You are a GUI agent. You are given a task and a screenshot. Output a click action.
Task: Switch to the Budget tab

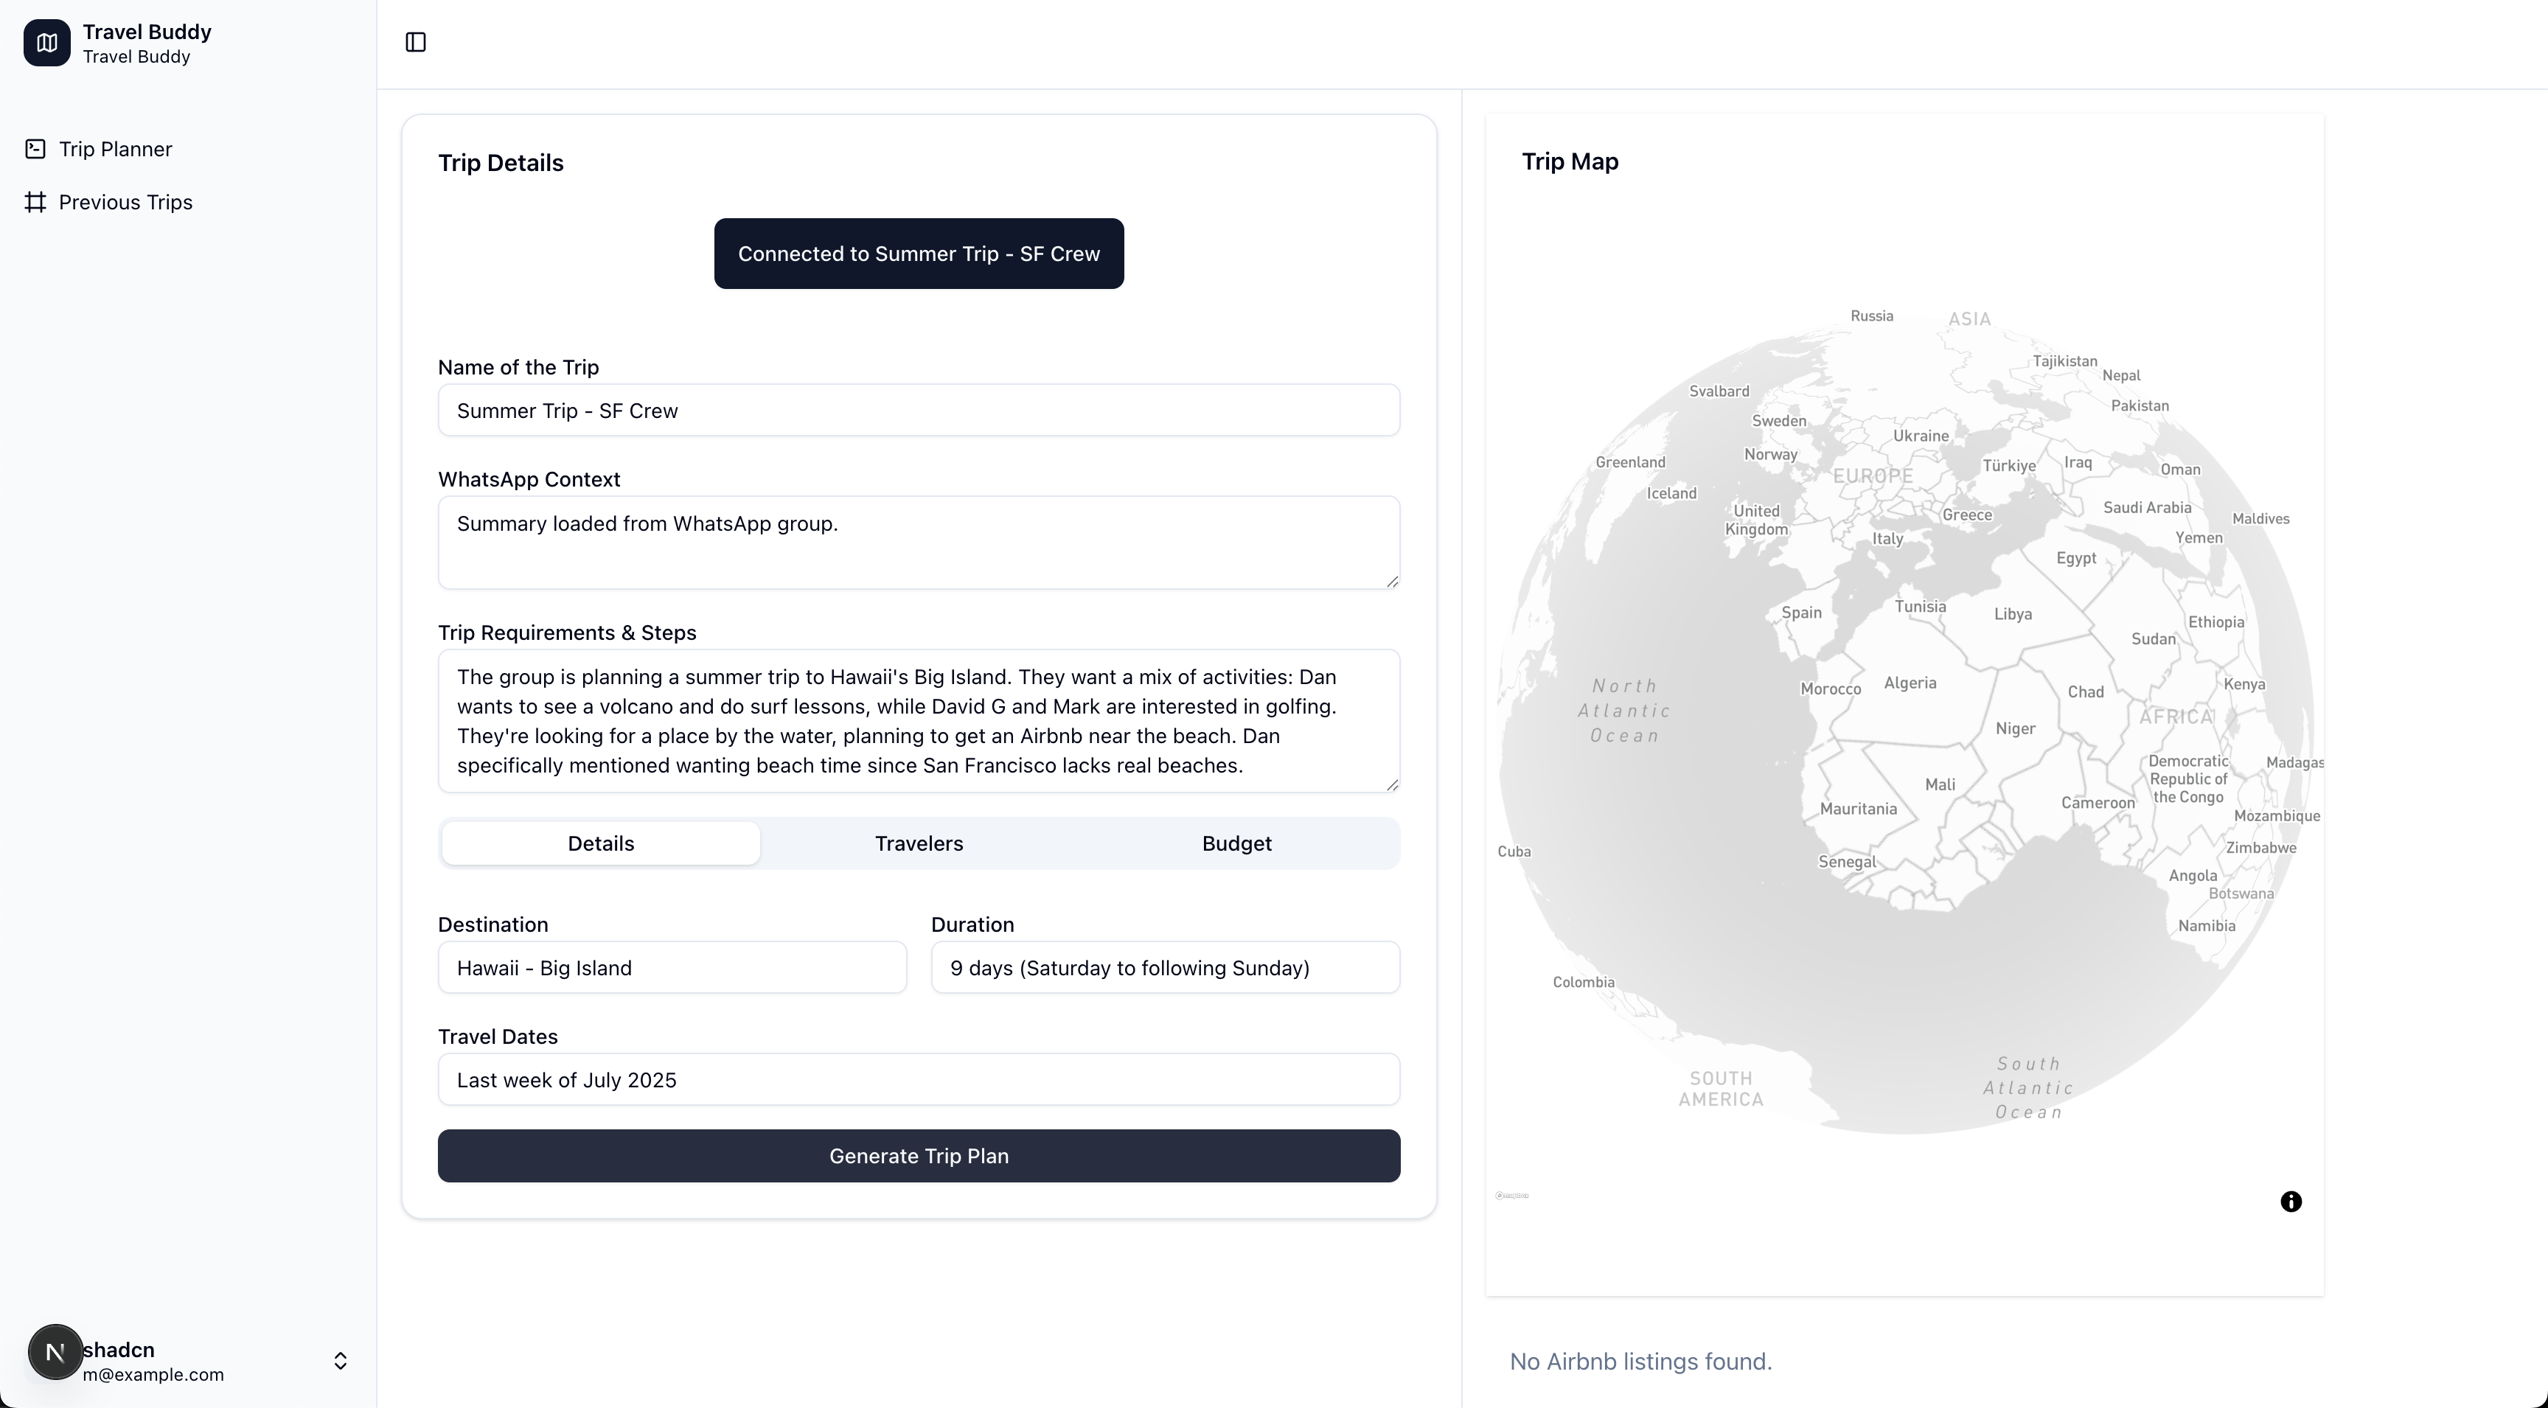[x=1236, y=843]
